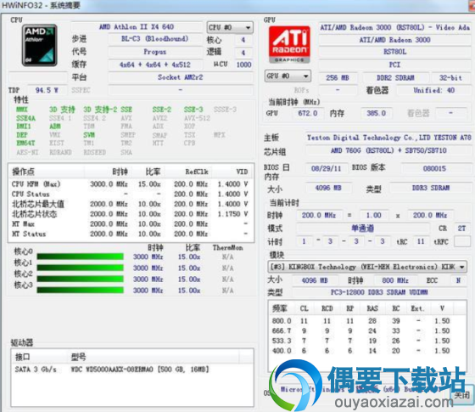Image resolution: width=475 pixels, height=412 pixels.
Task: Expand the KINGBOX memory module dropdown
Action: point(367,267)
